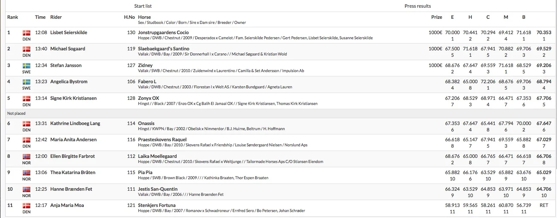The height and width of the screenshot is (218, 557).
Task: Open the Press results link
Action: [418, 6]
